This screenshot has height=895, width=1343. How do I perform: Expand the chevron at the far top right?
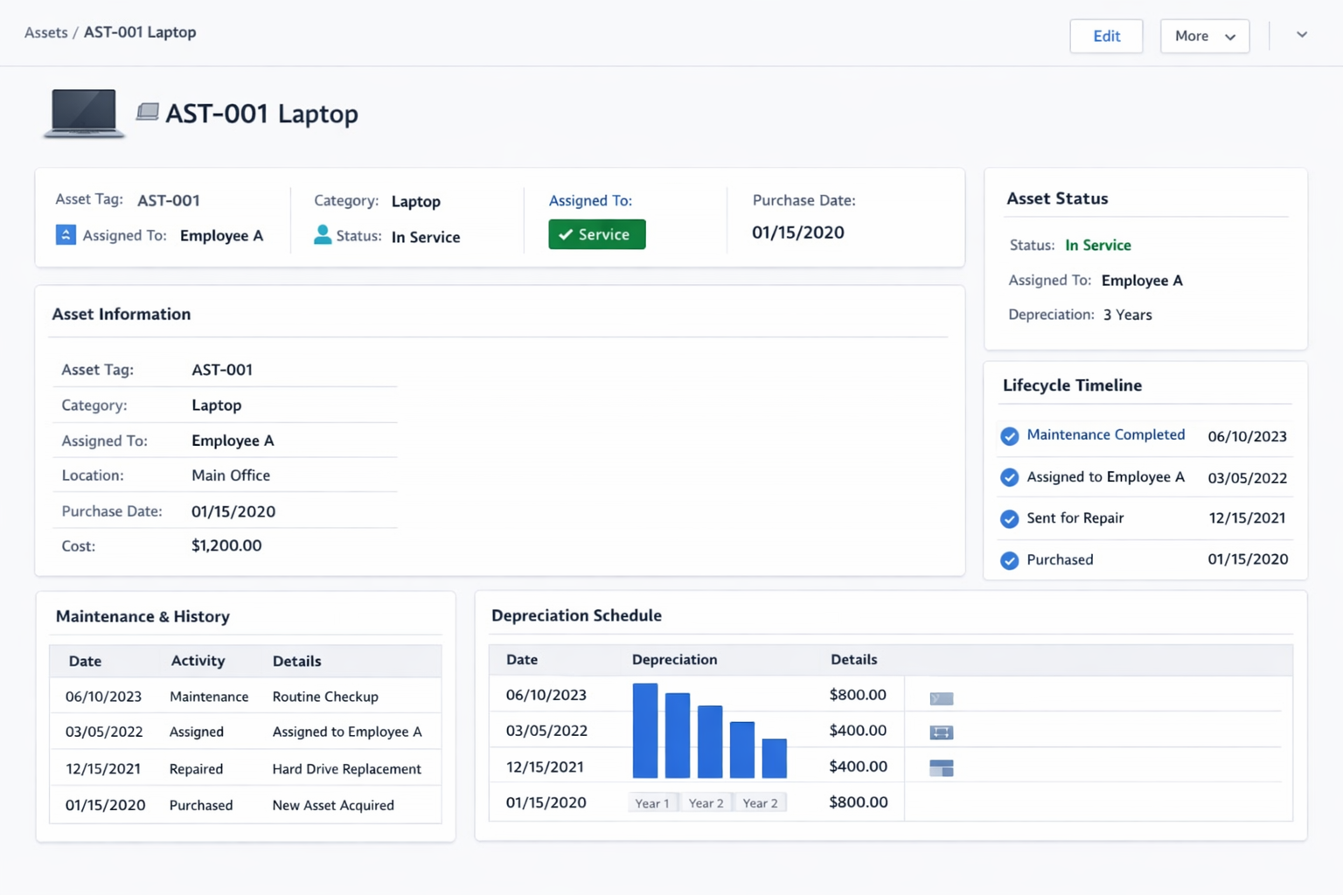(x=1301, y=35)
